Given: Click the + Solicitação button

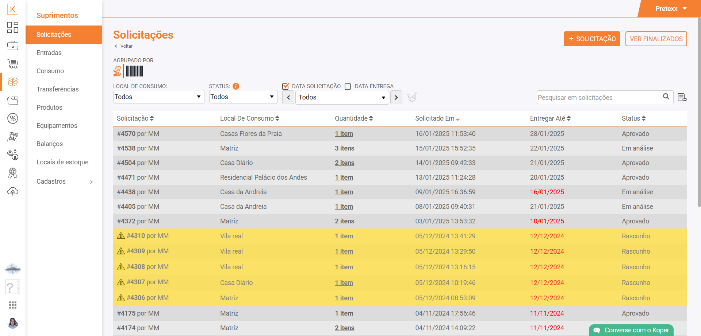Looking at the screenshot, I should (591, 39).
